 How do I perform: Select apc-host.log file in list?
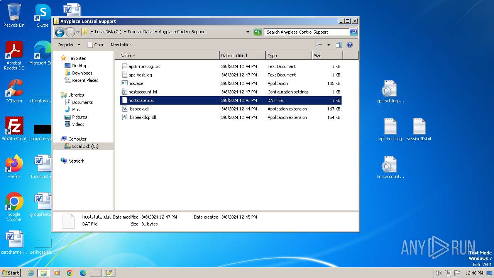231,75
